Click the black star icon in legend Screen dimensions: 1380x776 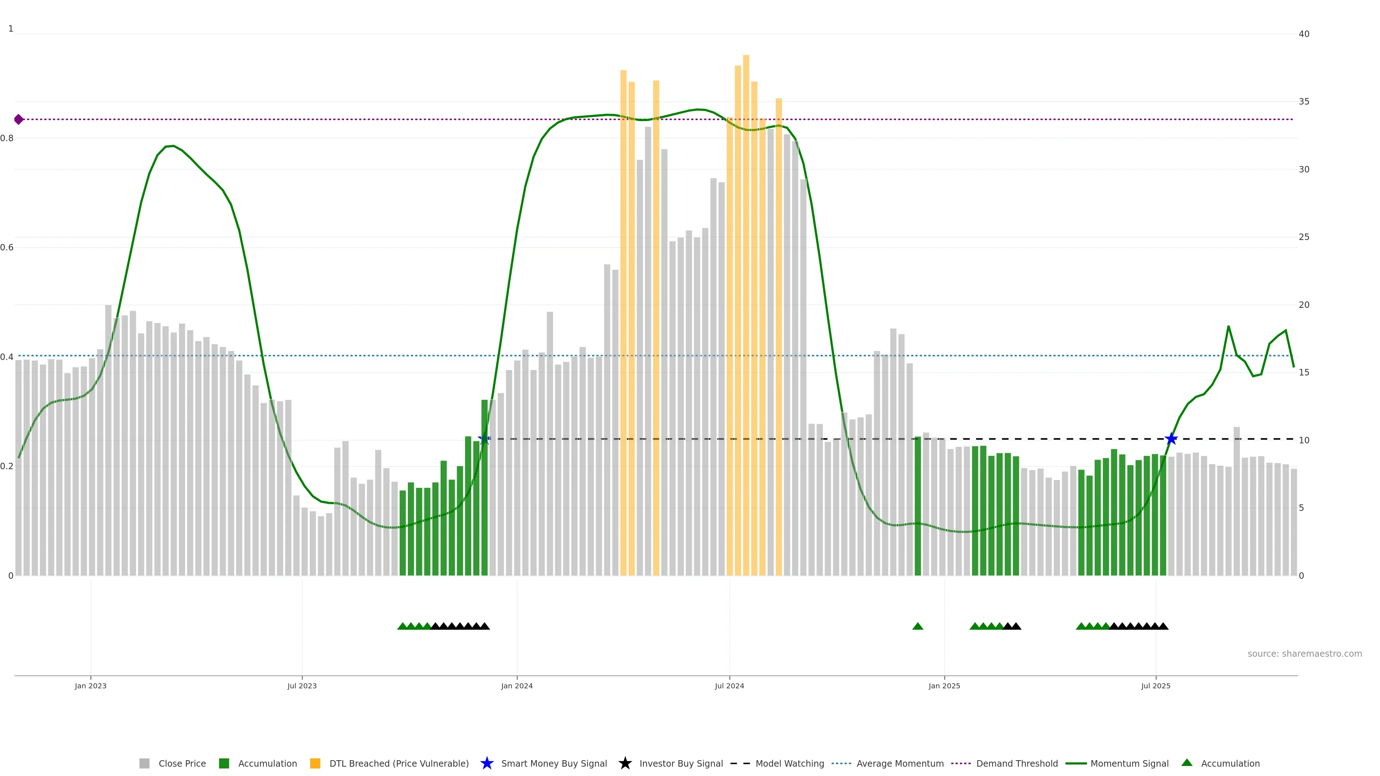click(625, 763)
